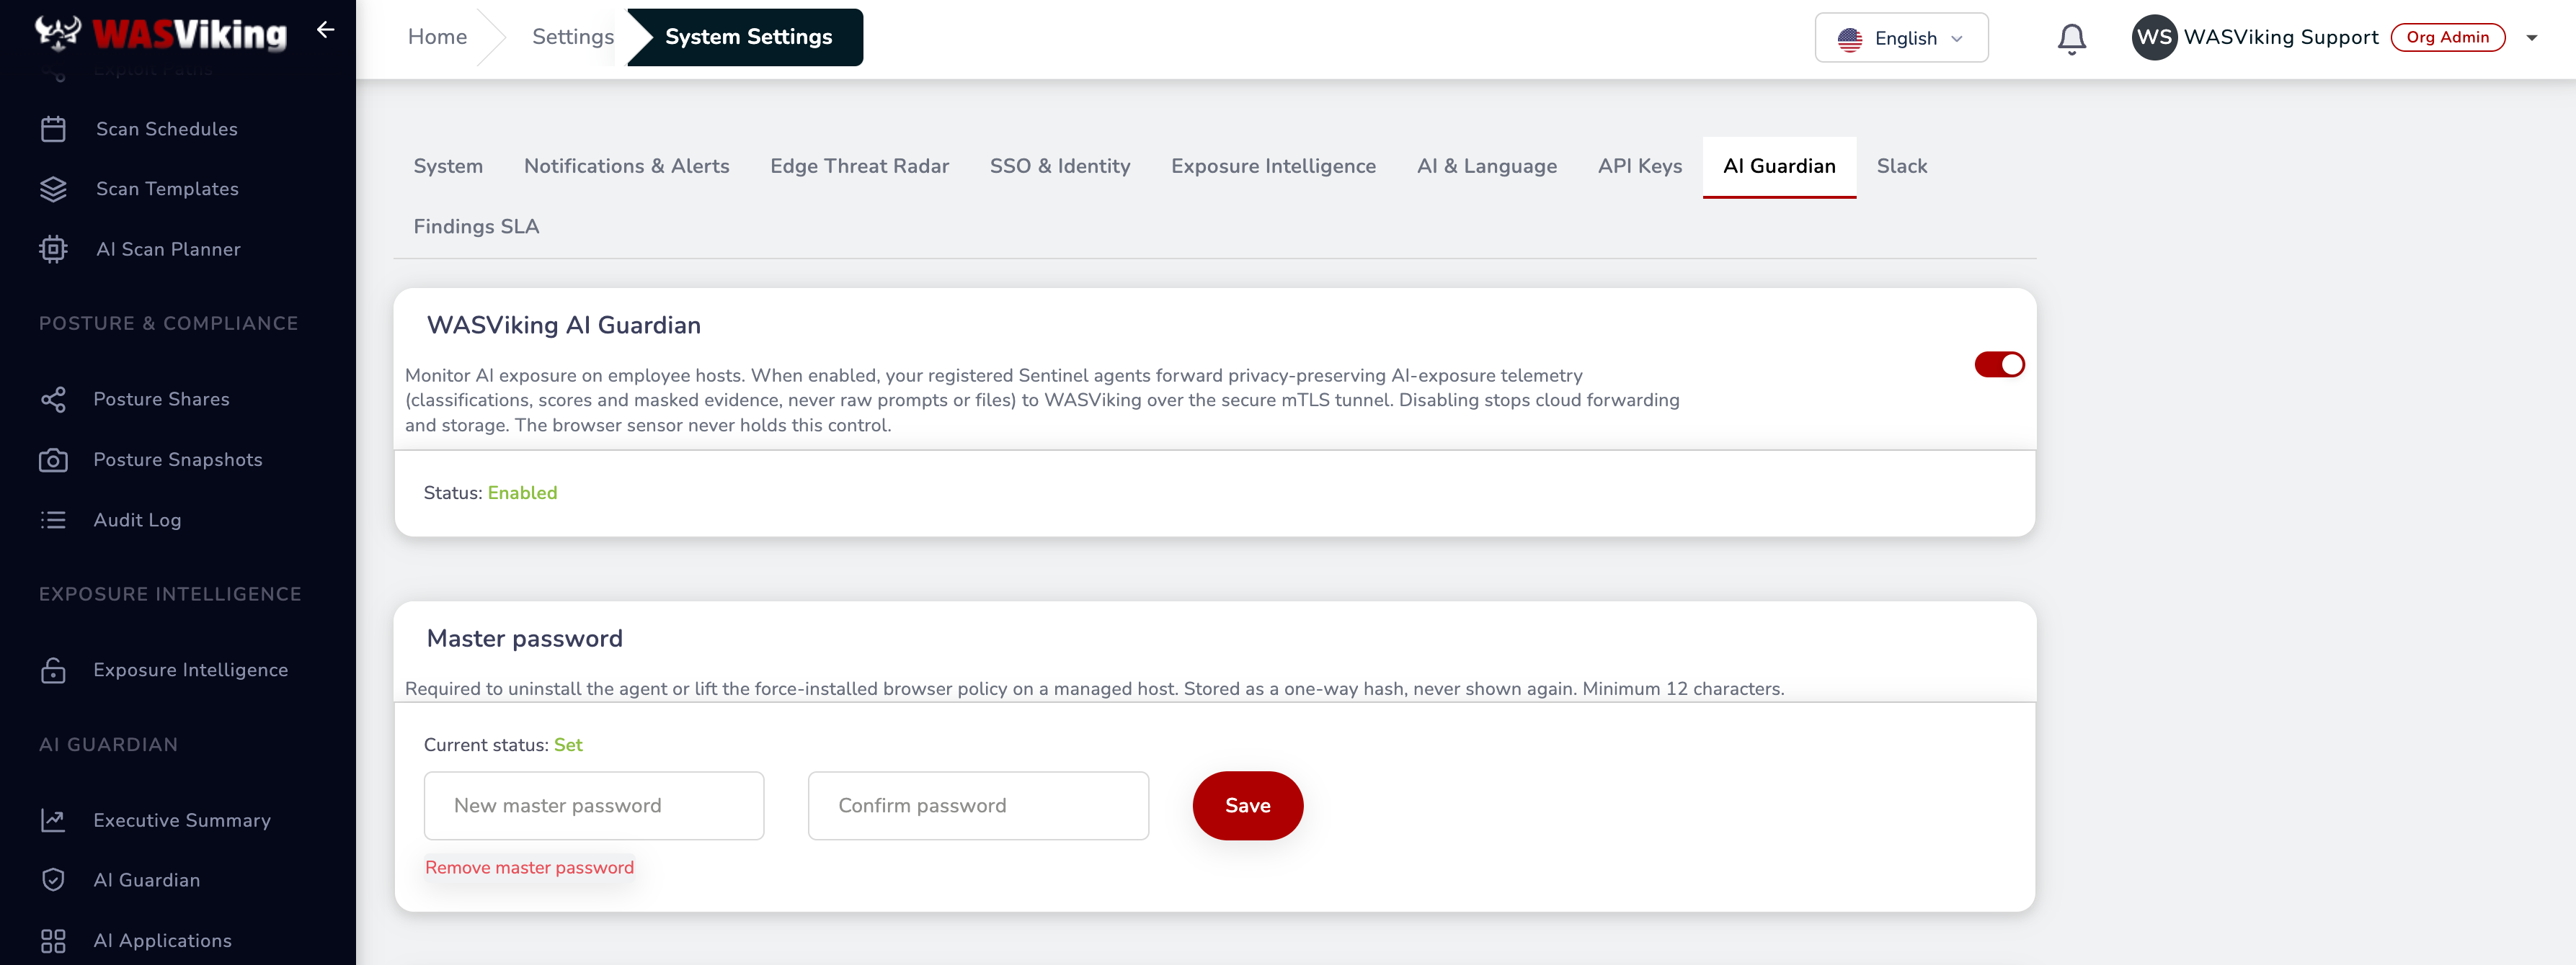Open AI Applications in sidebar

tap(162, 940)
